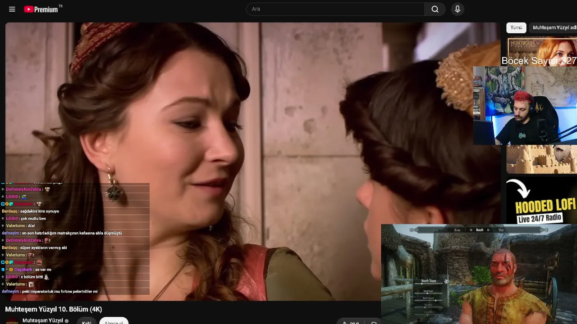Click the 'Abone ol' subscribe button
Image resolution: width=577 pixels, height=324 pixels.
coord(114,321)
